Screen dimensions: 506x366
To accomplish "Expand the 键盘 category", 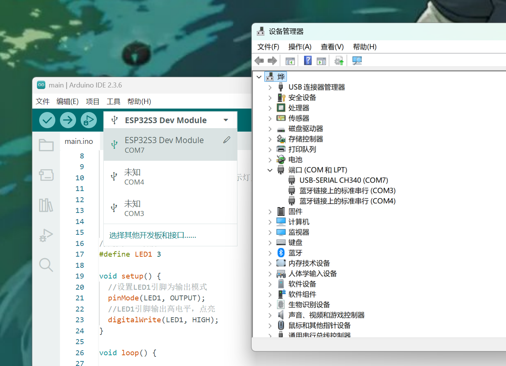I will click(270, 242).
